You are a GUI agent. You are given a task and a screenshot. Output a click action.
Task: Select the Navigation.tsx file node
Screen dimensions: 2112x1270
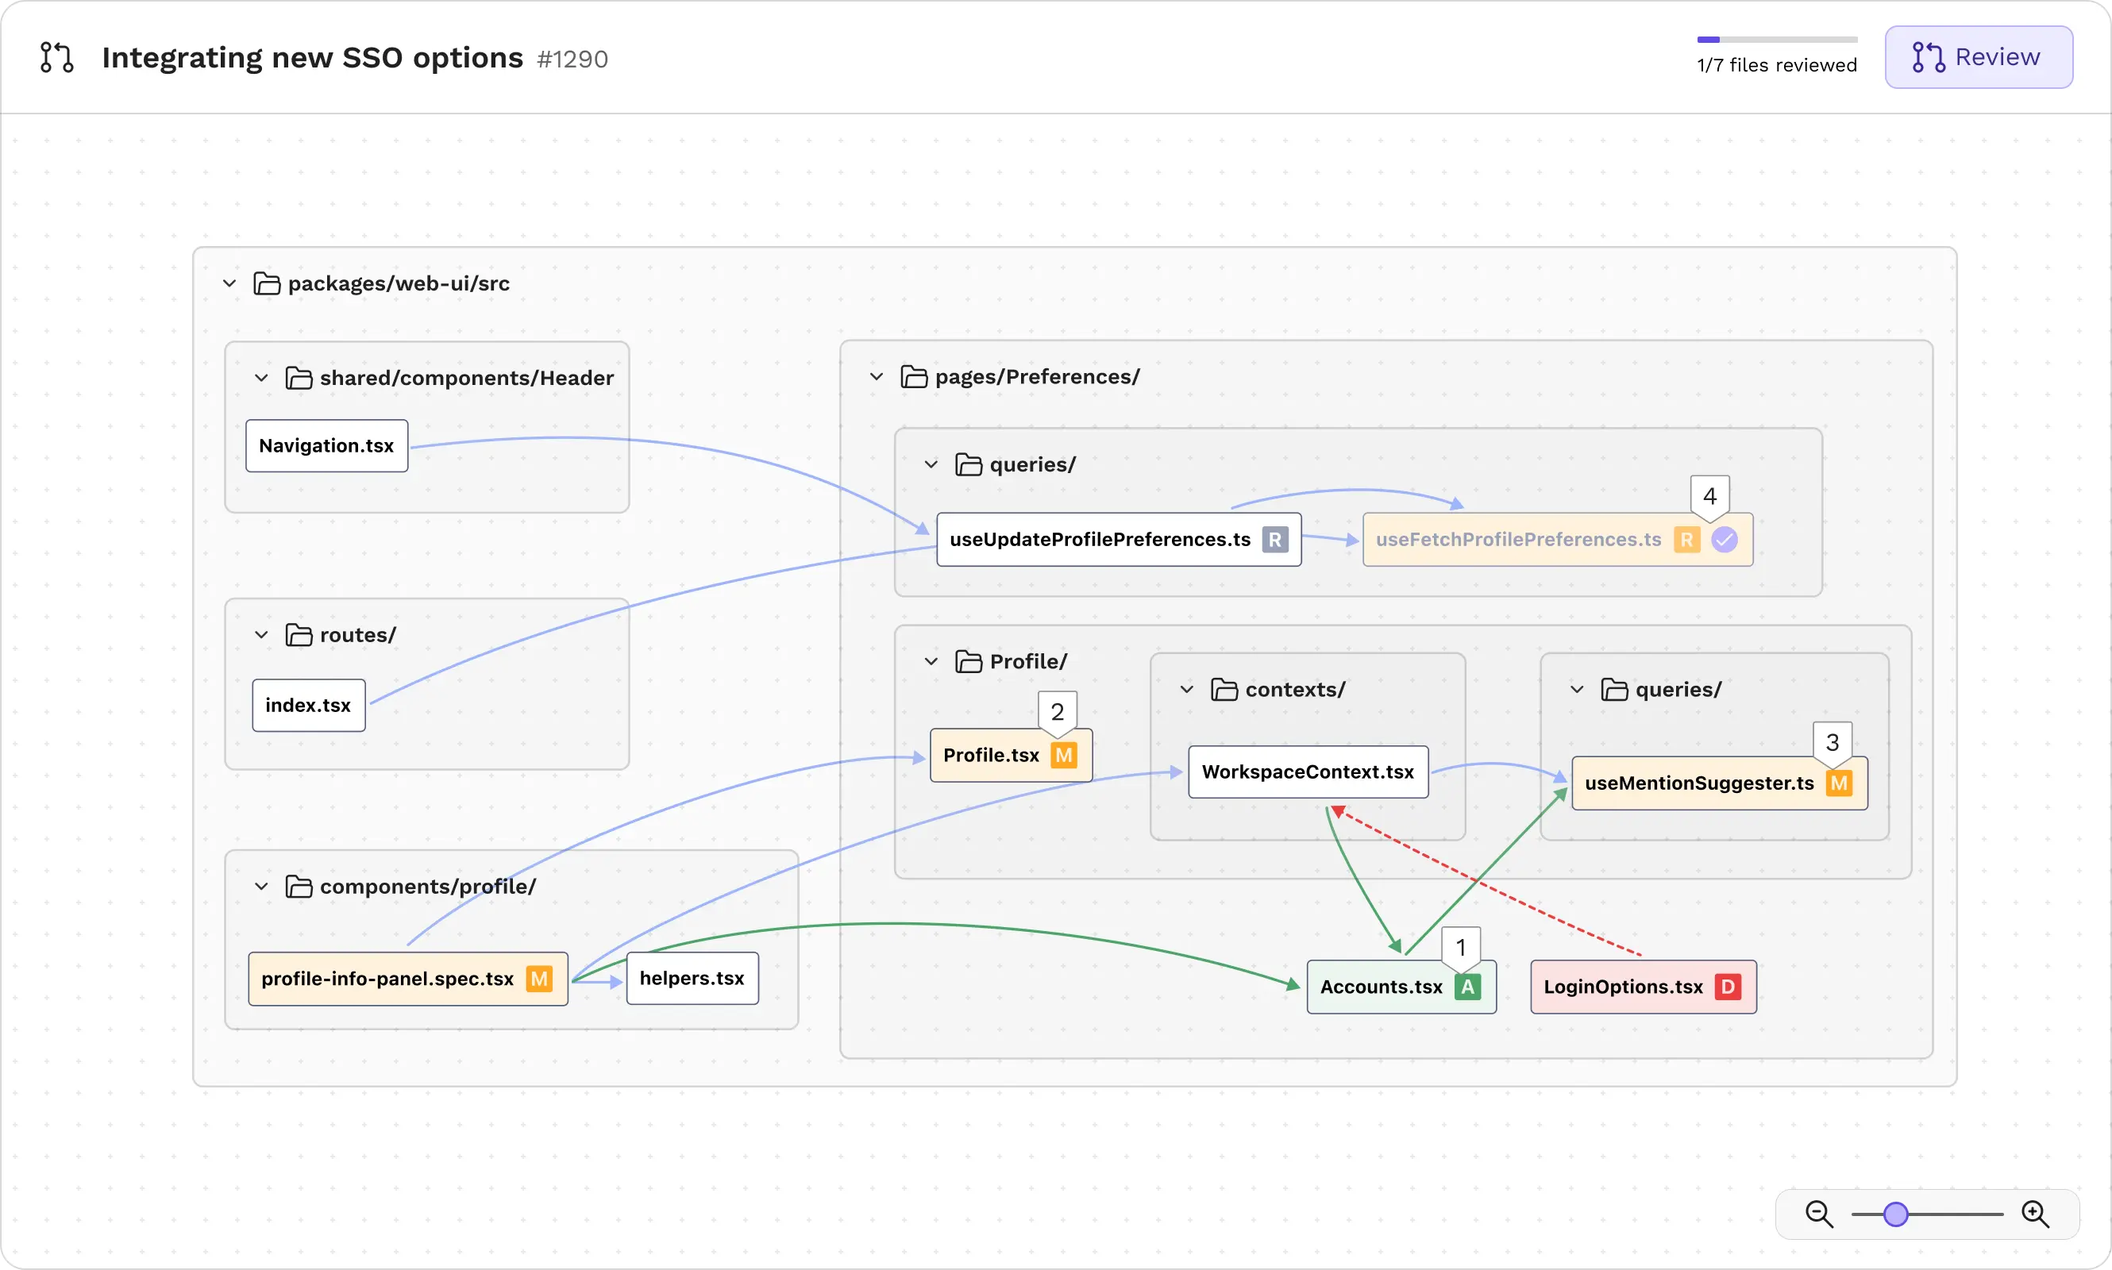click(326, 445)
